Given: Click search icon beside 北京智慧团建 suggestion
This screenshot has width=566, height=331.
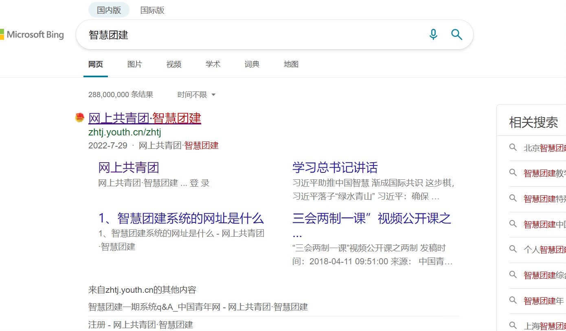Looking at the screenshot, I should (x=513, y=148).
